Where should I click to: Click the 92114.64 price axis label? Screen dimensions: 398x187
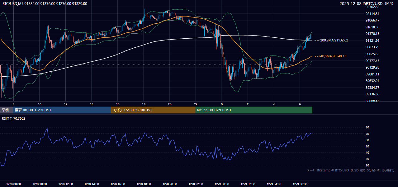coord(372,14)
